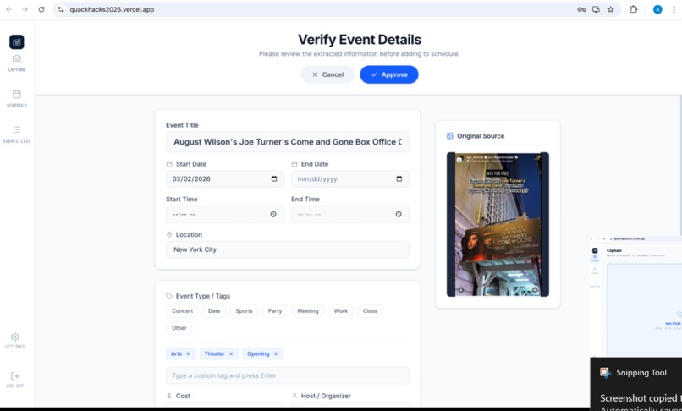Image resolution: width=682 pixels, height=411 pixels.
Task: Open browser extensions puzzle icon
Action: click(633, 9)
